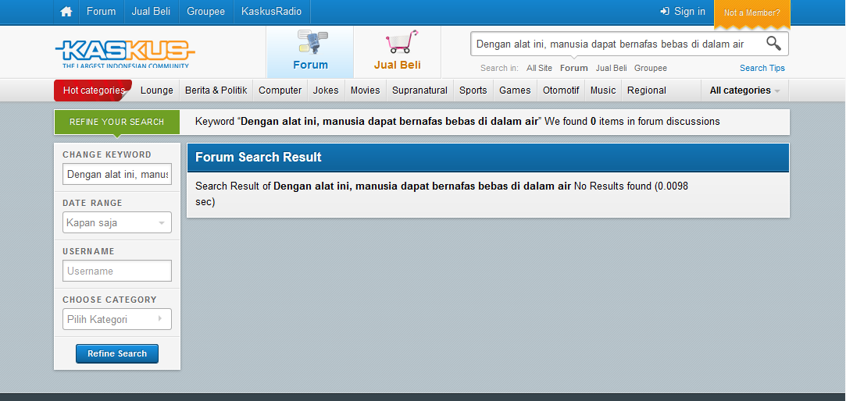Screen dimensions: 846x401
Task: Click the Refine Search button
Action: tap(117, 353)
